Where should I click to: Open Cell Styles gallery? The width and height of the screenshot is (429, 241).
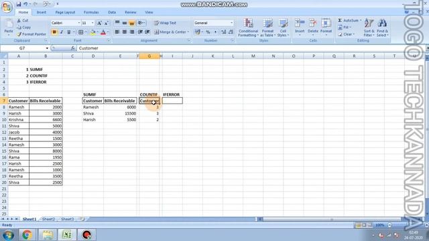(283, 27)
